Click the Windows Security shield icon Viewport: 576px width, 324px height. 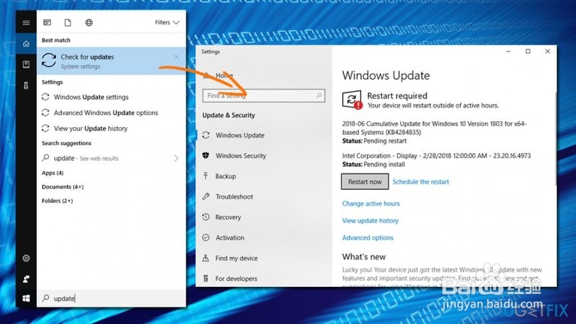tap(206, 156)
